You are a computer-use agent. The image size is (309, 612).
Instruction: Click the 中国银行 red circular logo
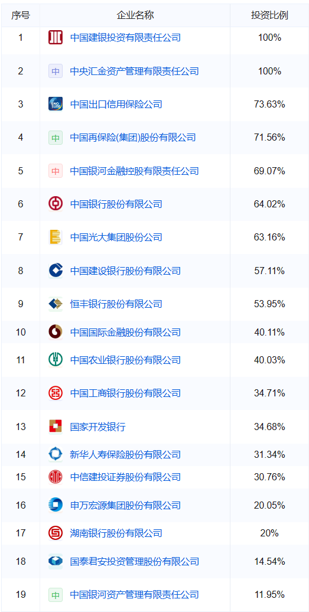click(56, 204)
